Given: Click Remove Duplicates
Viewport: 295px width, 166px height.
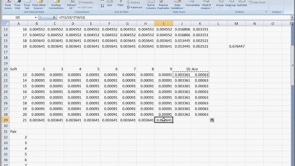Looking at the screenshot, I should click(x=163, y=5).
